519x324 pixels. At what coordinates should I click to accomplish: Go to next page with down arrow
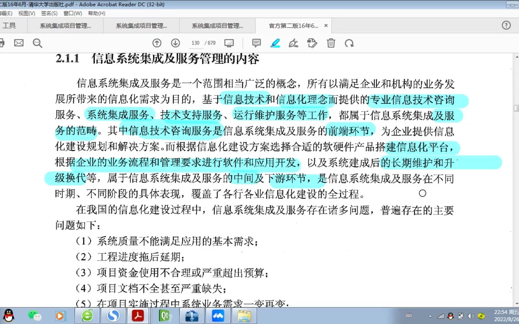click(175, 43)
